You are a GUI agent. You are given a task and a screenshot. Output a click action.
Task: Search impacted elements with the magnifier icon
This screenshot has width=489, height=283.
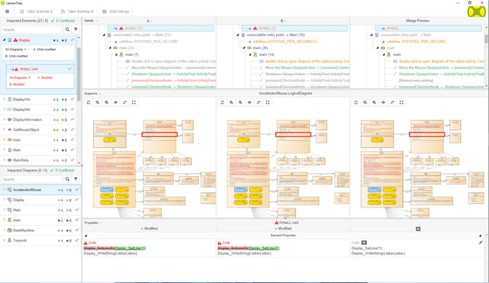click(x=67, y=30)
